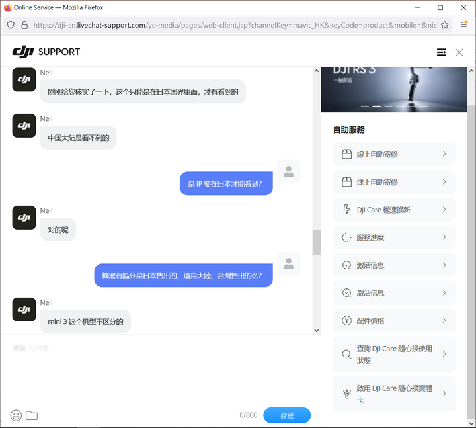Click the 0/800 character counter
The image size is (476, 428).
[249, 415]
